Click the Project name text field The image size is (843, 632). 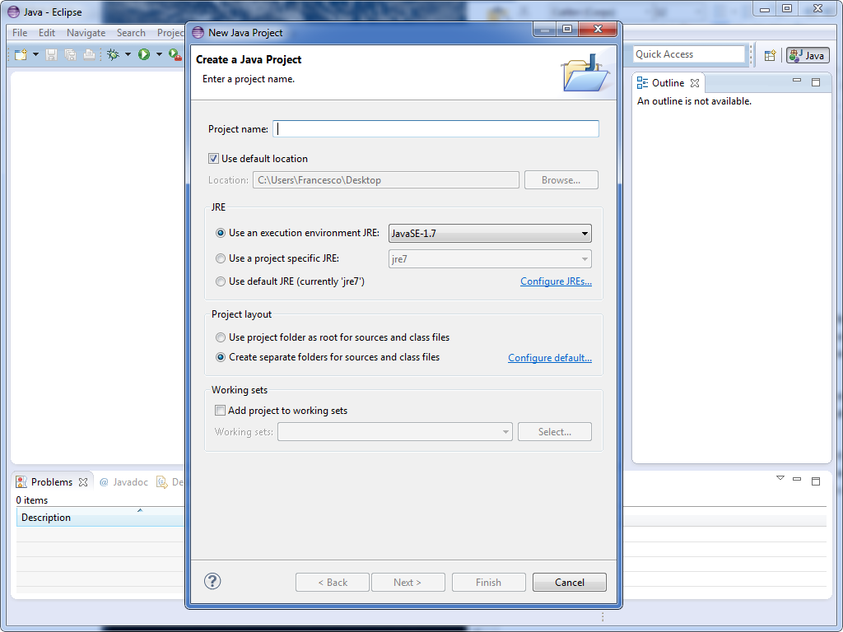pos(436,129)
